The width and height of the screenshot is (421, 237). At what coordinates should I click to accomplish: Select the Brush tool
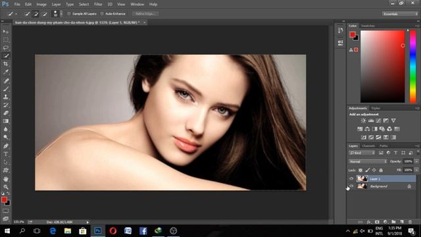[x=6, y=89]
